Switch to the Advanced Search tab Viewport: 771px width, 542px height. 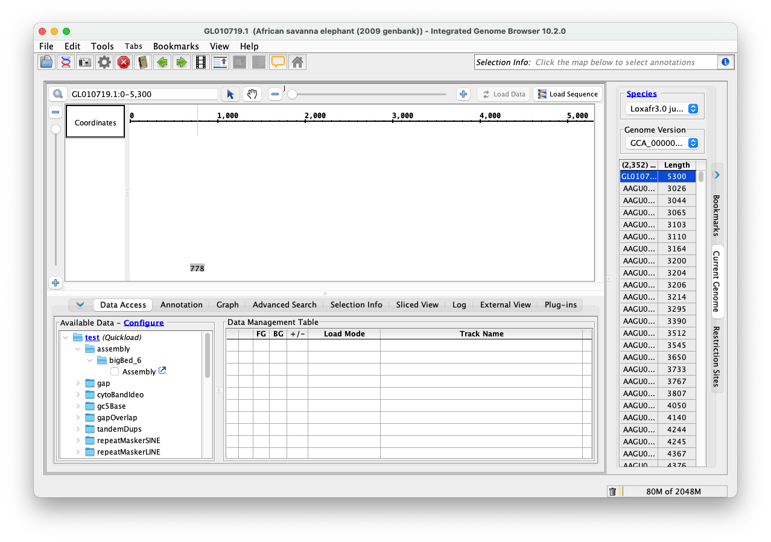point(284,305)
